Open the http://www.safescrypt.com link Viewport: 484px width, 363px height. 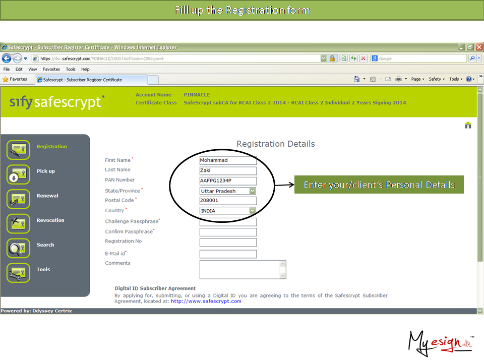pos(206,301)
